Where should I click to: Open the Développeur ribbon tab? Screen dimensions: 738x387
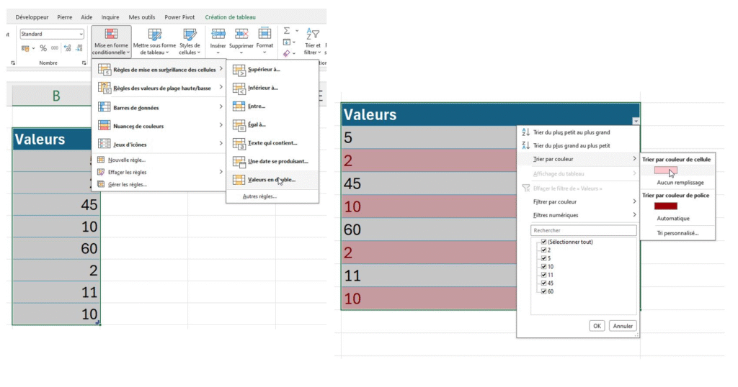[32, 17]
